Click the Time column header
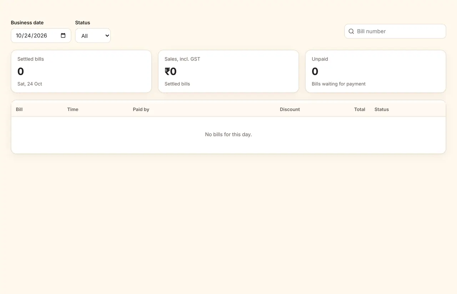457x294 pixels. coord(73,110)
